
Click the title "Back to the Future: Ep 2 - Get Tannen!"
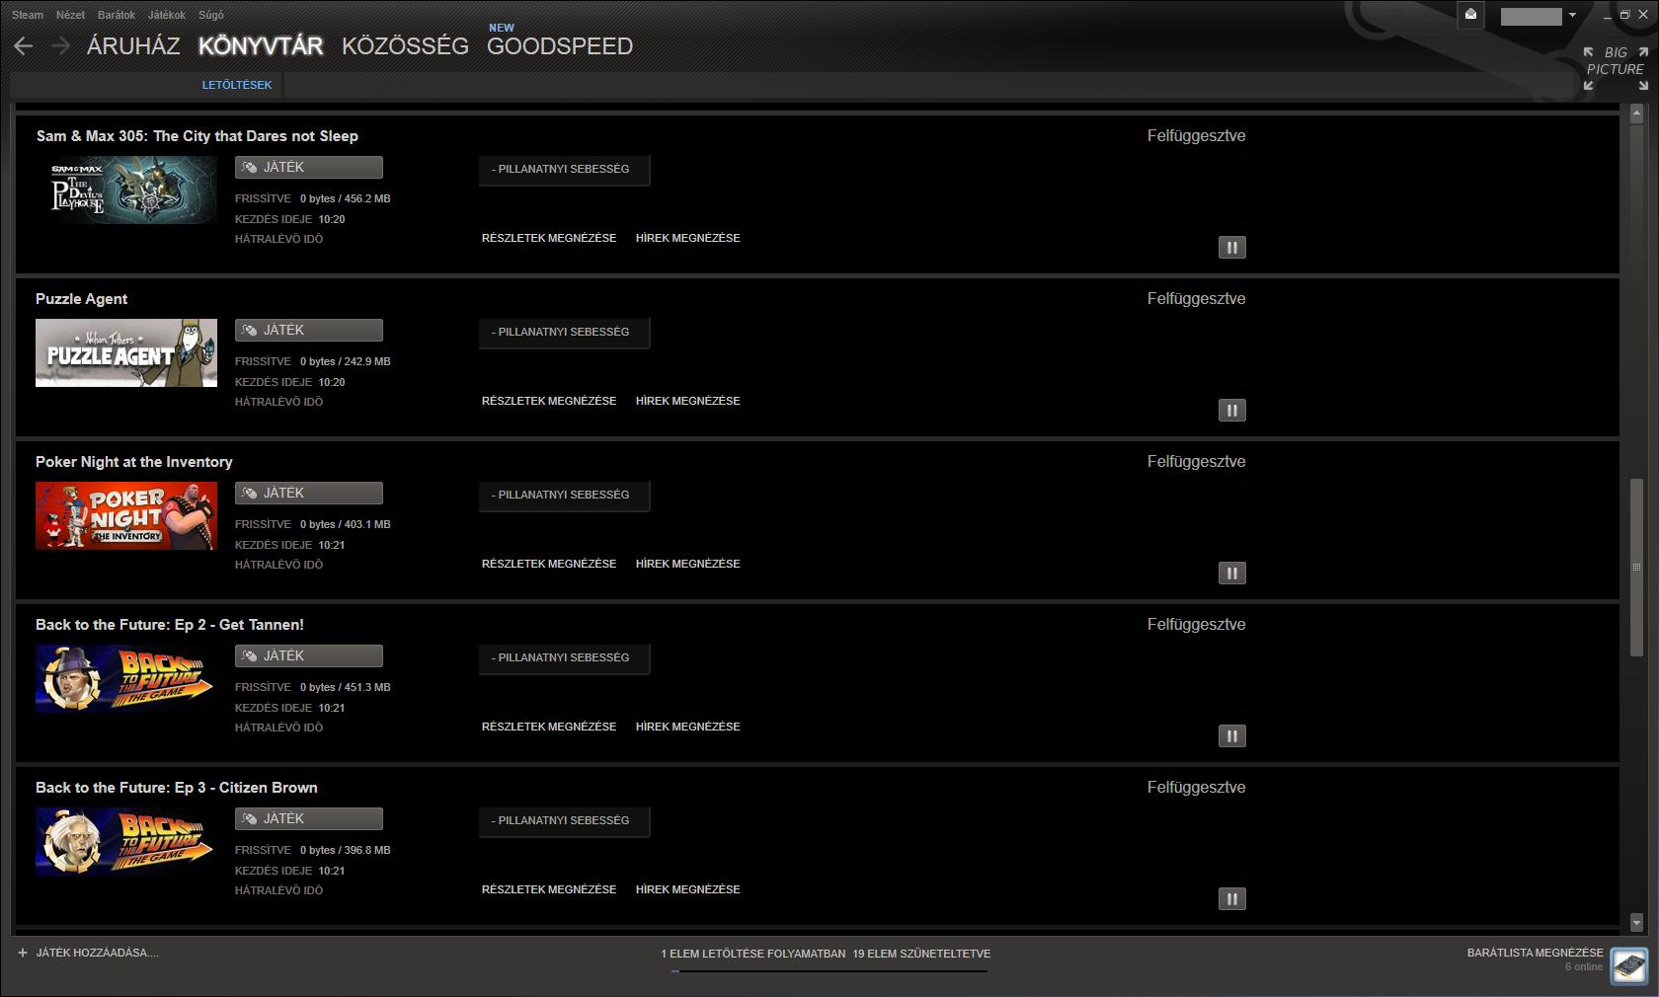[170, 625]
